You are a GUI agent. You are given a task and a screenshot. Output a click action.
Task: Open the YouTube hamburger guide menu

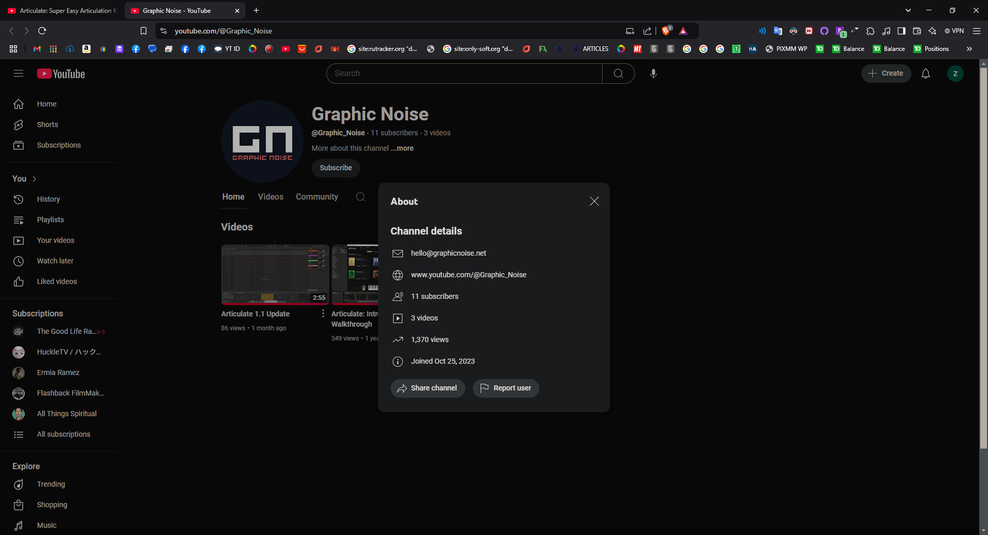click(19, 74)
